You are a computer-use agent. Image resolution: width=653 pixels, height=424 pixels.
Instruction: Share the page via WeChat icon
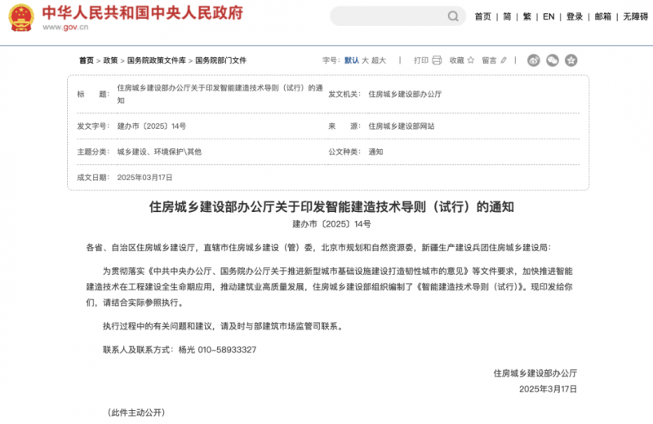[x=553, y=60]
